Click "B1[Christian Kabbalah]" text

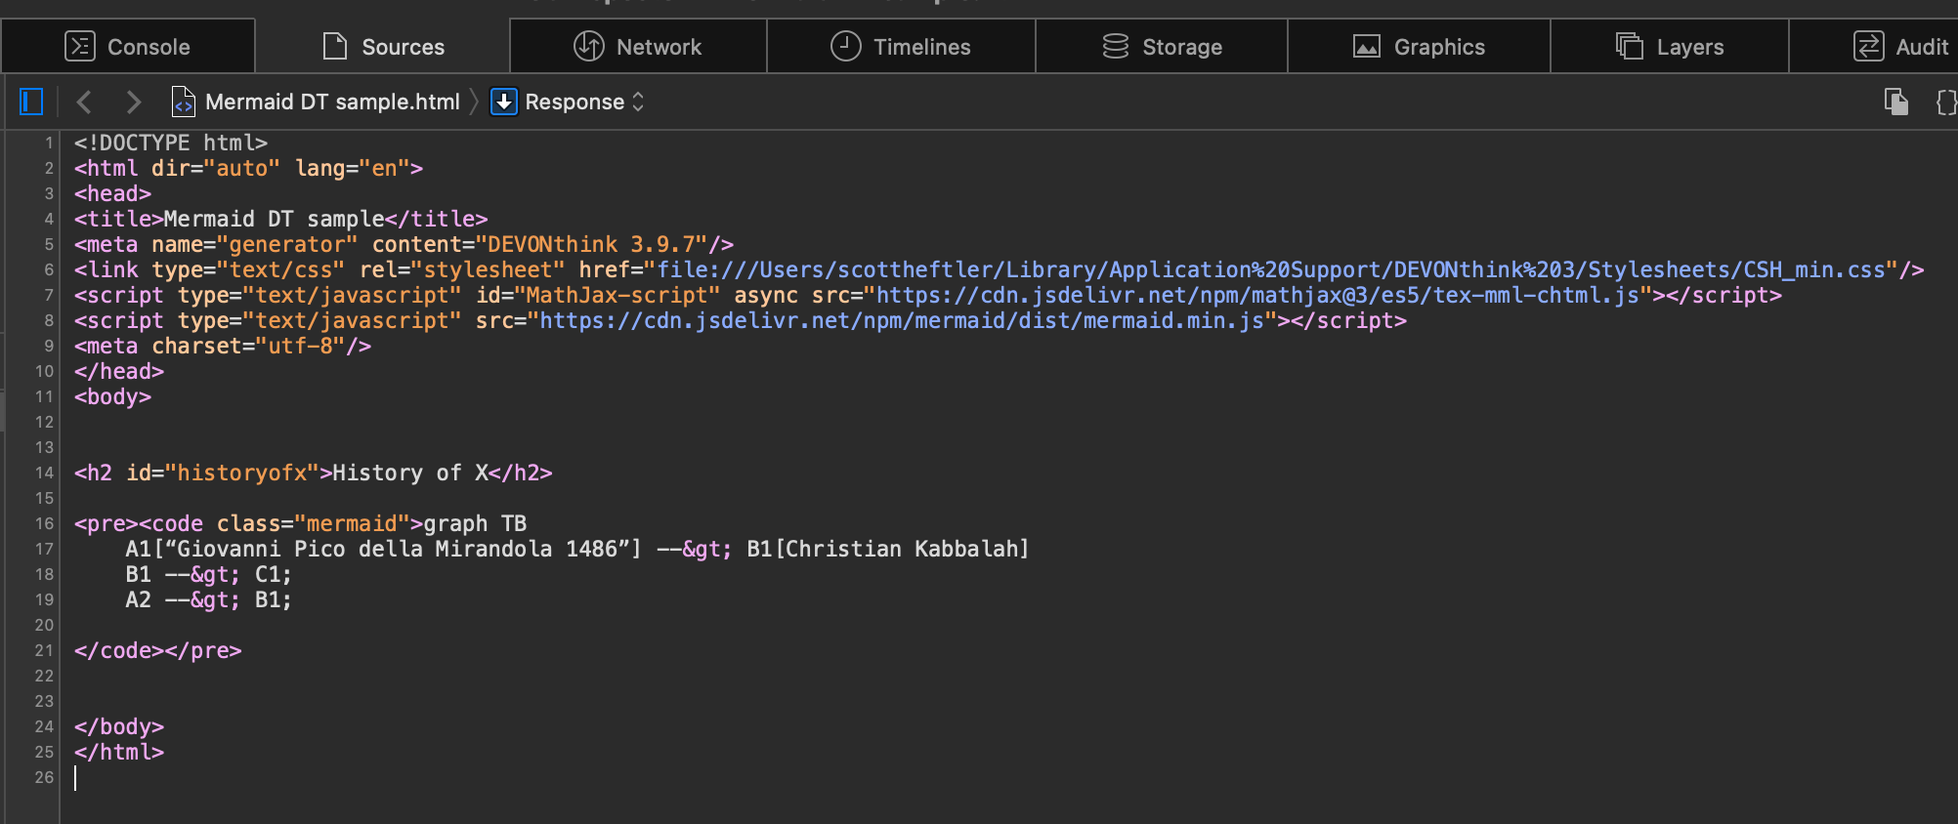point(888,549)
